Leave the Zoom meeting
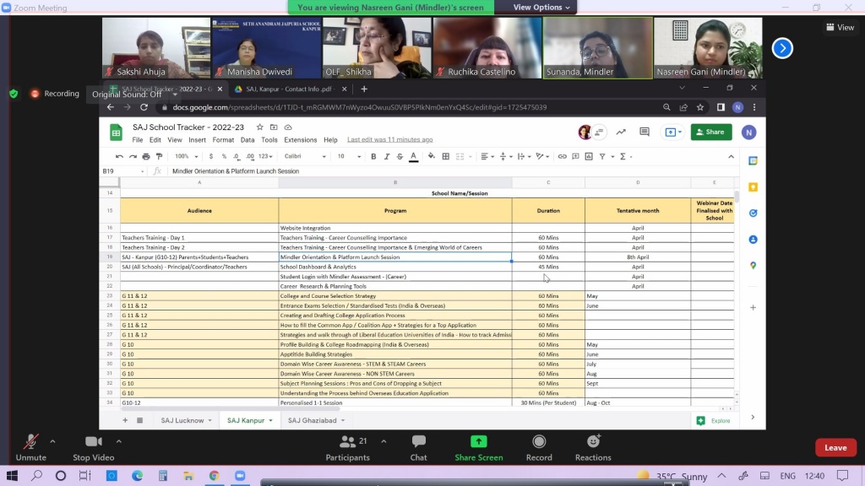Screen dimensions: 865x486 [835, 448]
